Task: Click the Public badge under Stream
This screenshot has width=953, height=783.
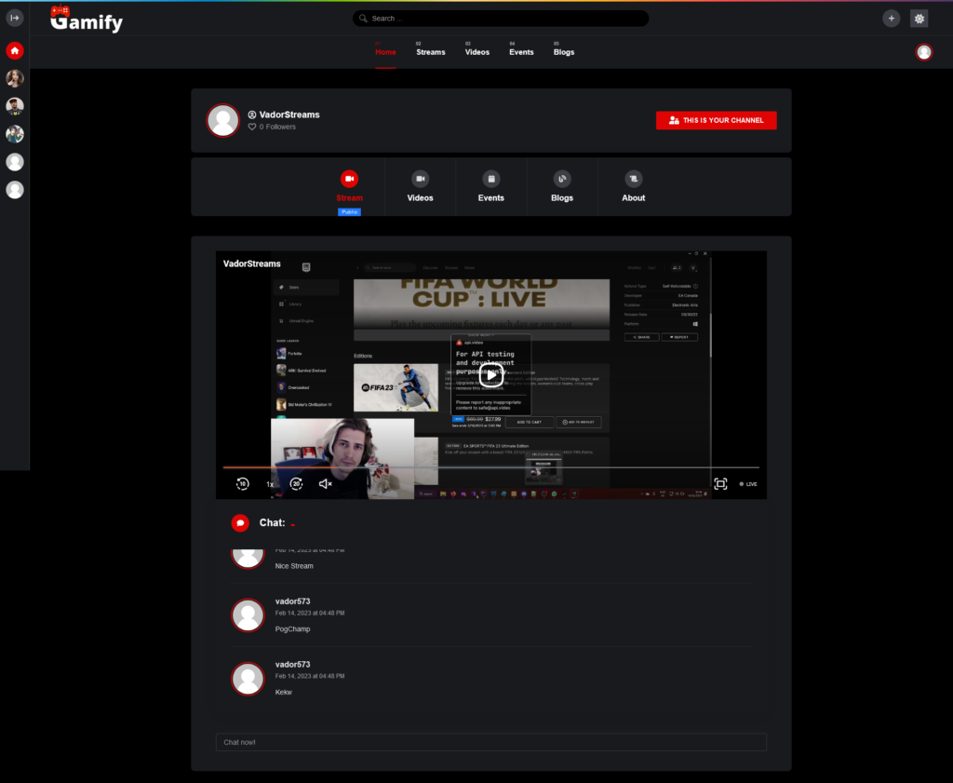Action: click(350, 212)
